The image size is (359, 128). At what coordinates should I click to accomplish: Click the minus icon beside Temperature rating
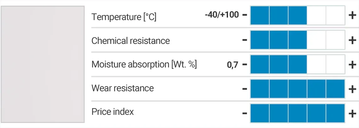[x=245, y=15]
